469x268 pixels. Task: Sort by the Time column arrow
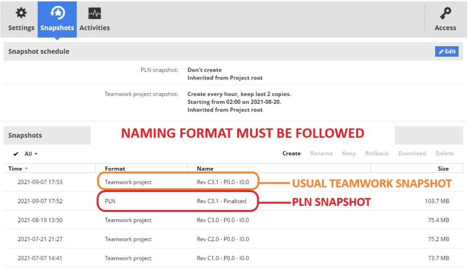click(26, 169)
